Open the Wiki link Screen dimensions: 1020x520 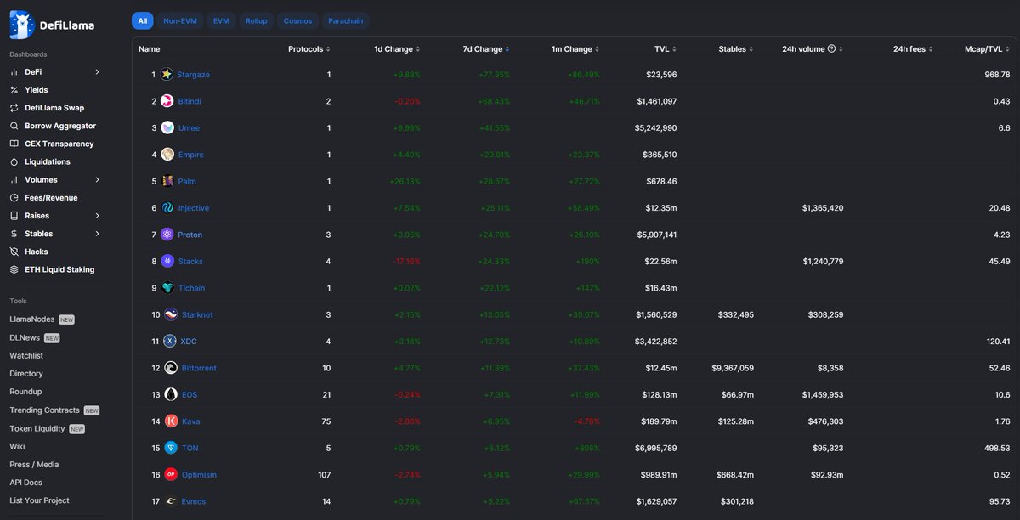click(x=17, y=446)
